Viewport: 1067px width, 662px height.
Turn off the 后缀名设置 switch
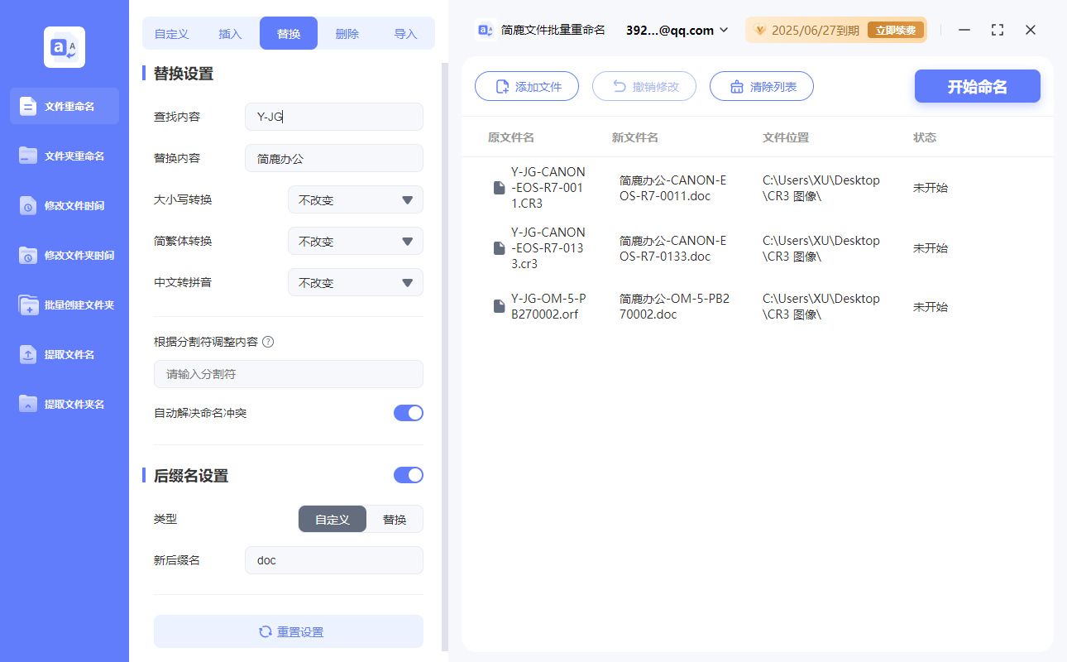point(408,475)
